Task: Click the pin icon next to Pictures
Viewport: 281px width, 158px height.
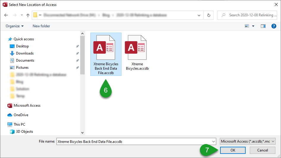Action: tap(77, 68)
